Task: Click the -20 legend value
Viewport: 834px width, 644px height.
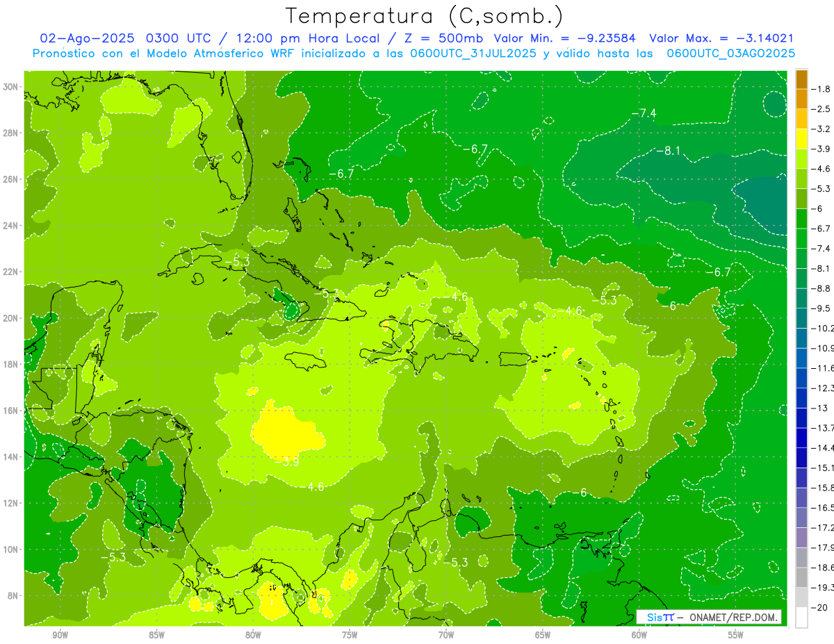Action: [x=820, y=607]
